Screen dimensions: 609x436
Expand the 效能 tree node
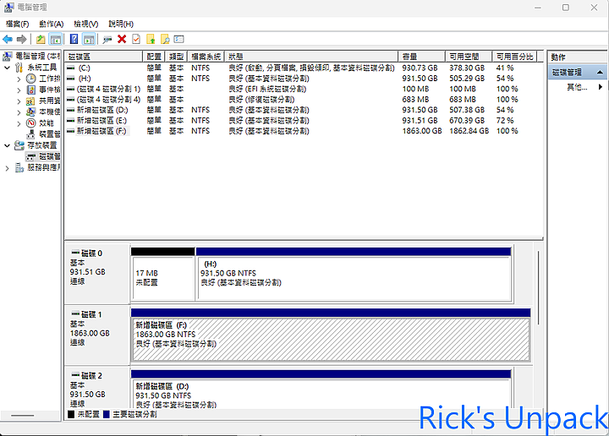point(19,123)
